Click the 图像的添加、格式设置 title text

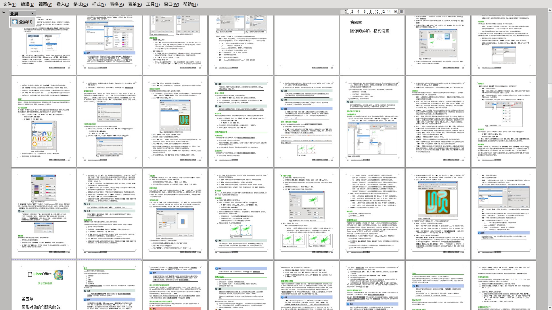(x=369, y=31)
